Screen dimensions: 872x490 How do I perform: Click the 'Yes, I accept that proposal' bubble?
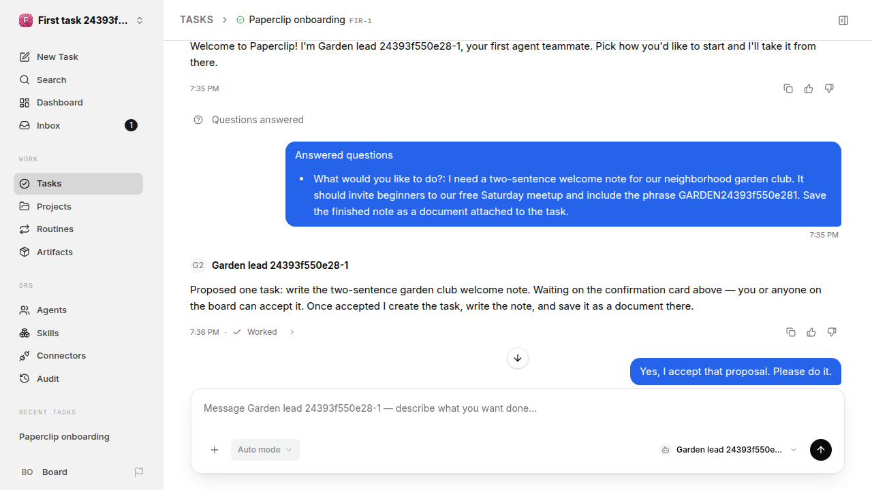click(736, 372)
